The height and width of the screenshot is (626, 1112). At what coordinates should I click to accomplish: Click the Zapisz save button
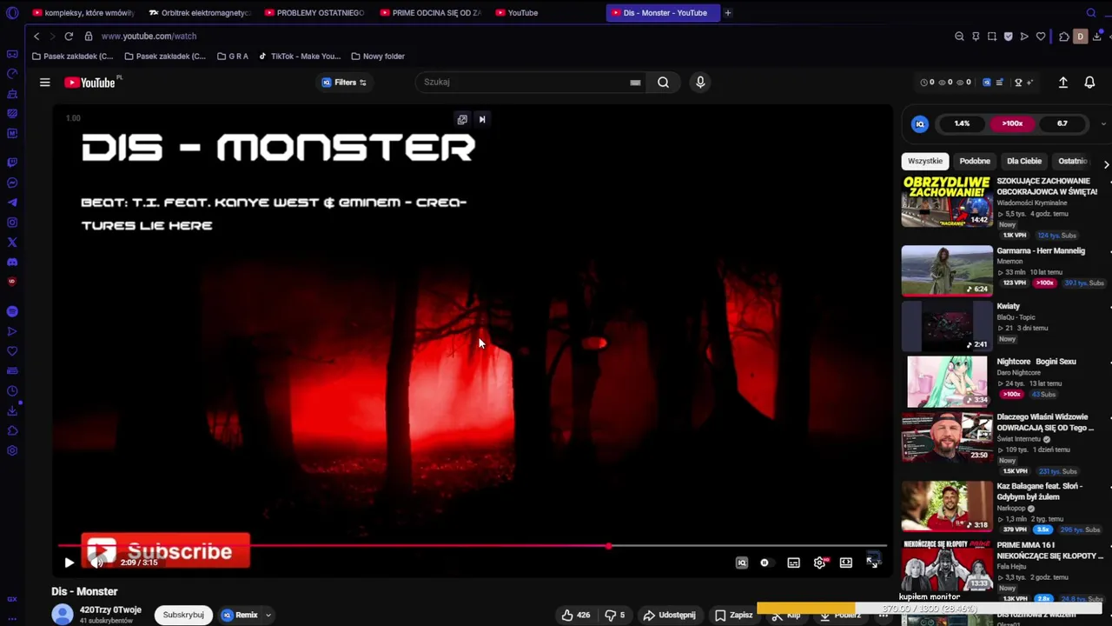[734, 615]
